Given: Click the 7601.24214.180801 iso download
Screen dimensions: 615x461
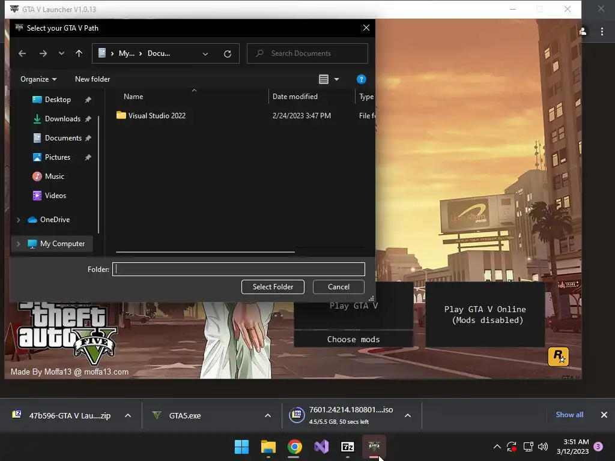Looking at the screenshot, I should [341, 415].
